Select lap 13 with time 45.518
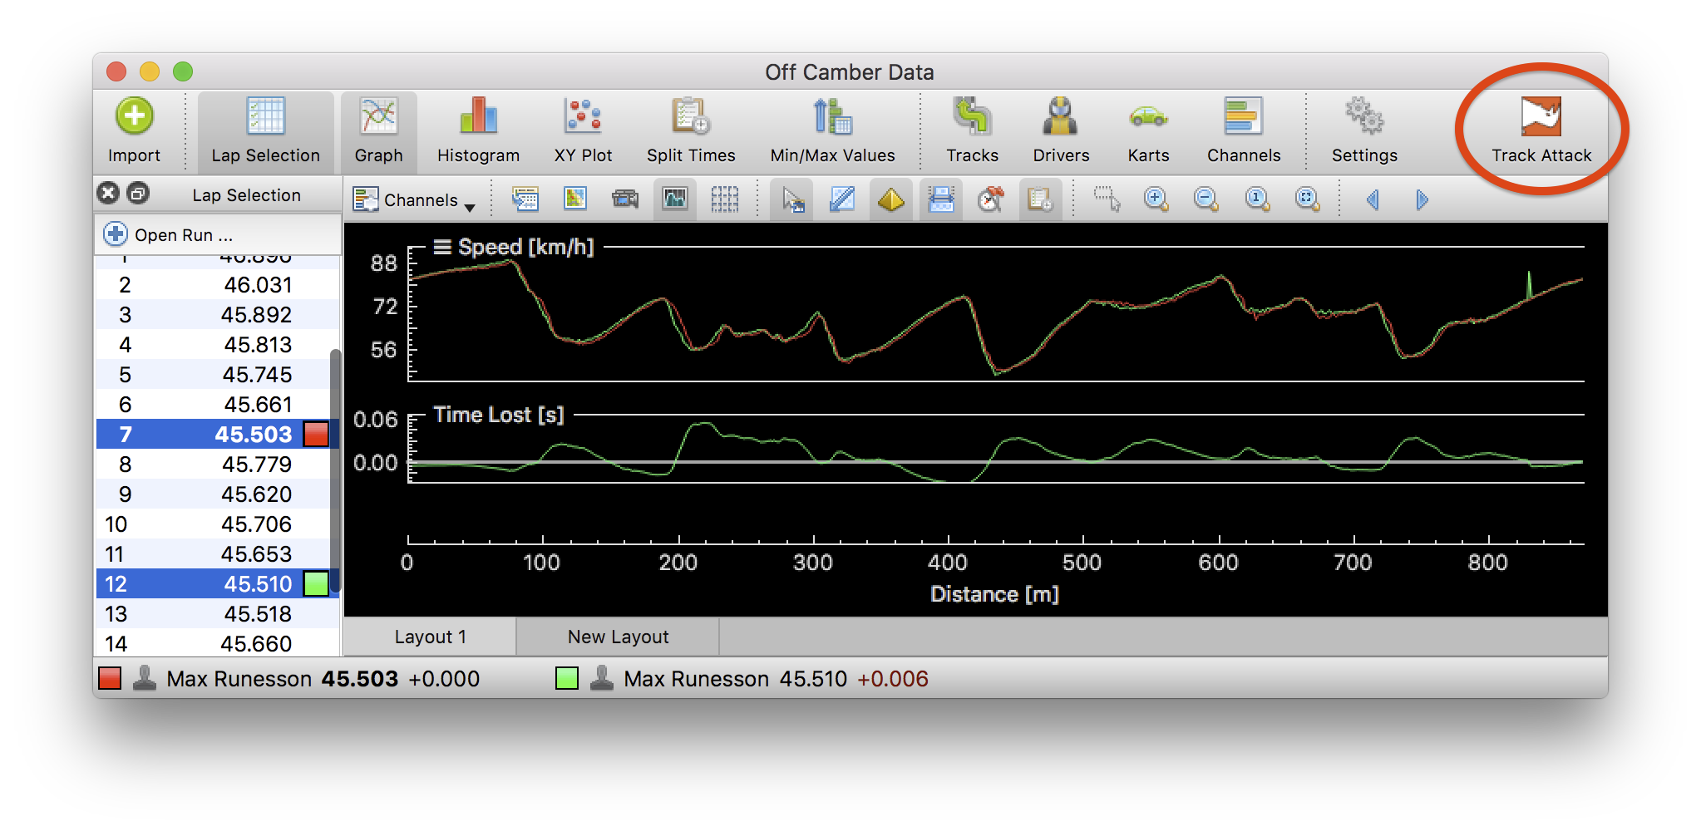The image size is (1701, 831). pos(213,614)
